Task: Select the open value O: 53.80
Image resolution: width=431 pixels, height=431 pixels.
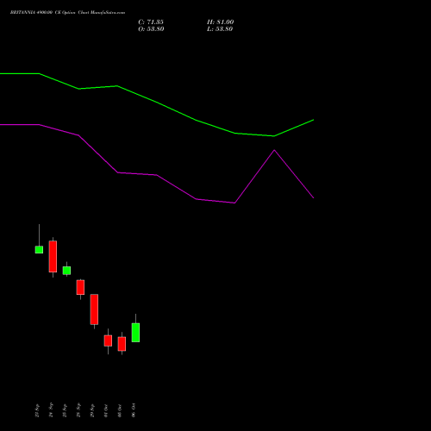Action: click(151, 29)
